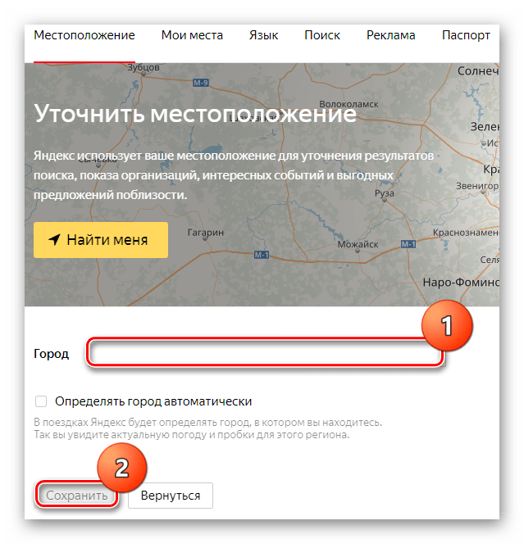Go to the Поиск tab
This screenshot has width=524, height=548.
tap(322, 35)
